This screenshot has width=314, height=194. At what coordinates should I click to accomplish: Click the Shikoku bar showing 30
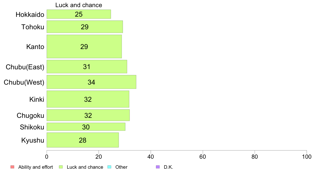click(86, 127)
